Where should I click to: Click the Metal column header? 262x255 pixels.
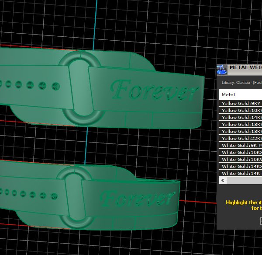point(240,94)
